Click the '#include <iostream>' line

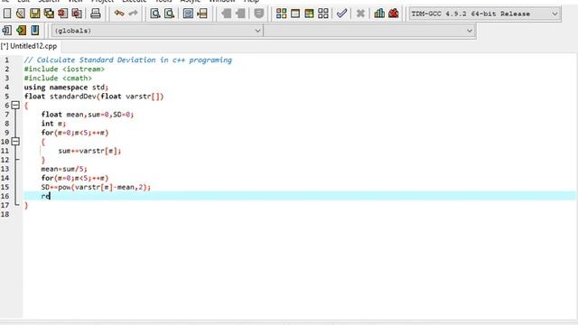pyautogui.click(x=64, y=69)
